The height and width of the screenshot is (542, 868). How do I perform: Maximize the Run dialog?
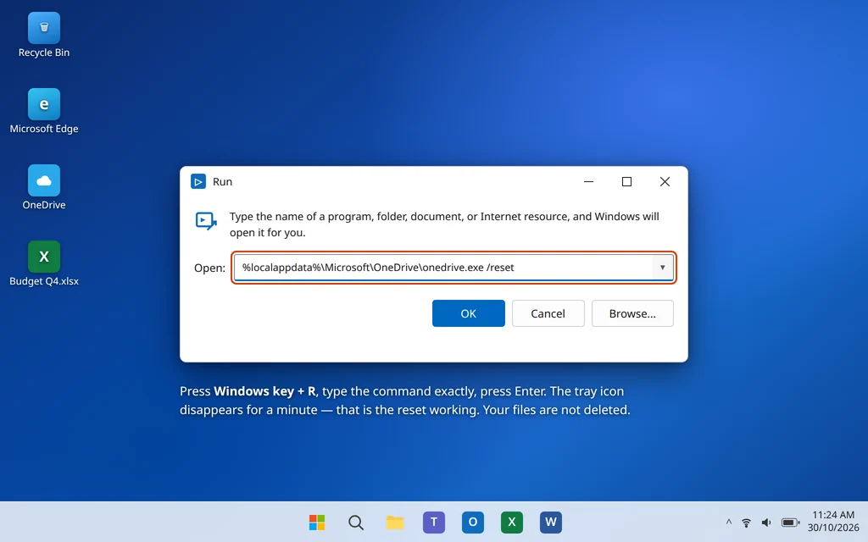(x=626, y=181)
